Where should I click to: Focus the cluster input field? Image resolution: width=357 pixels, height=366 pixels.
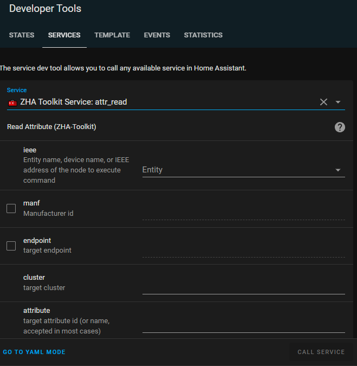pos(243,287)
